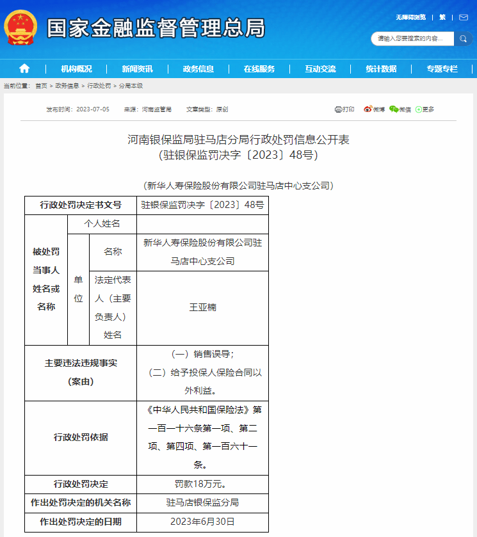Click the 作出处罚决定的日期 cell
This screenshot has width=477, height=537.
81,522
